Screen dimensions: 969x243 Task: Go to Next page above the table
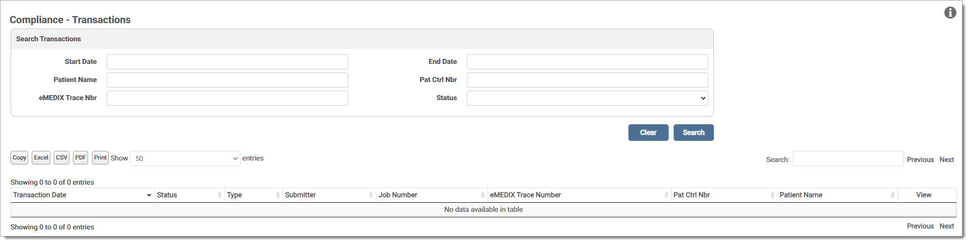[x=946, y=159]
